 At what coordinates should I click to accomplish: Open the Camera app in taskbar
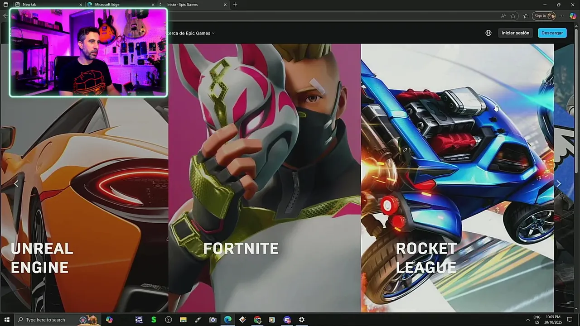click(213, 320)
